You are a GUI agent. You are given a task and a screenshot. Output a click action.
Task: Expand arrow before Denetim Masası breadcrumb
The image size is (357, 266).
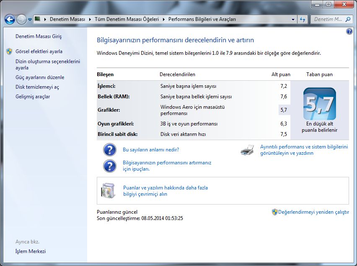point(45,19)
